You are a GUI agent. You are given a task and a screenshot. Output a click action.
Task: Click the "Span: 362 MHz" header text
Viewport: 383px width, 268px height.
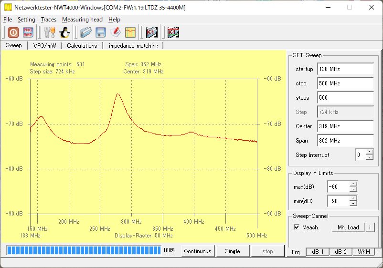[143, 64]
